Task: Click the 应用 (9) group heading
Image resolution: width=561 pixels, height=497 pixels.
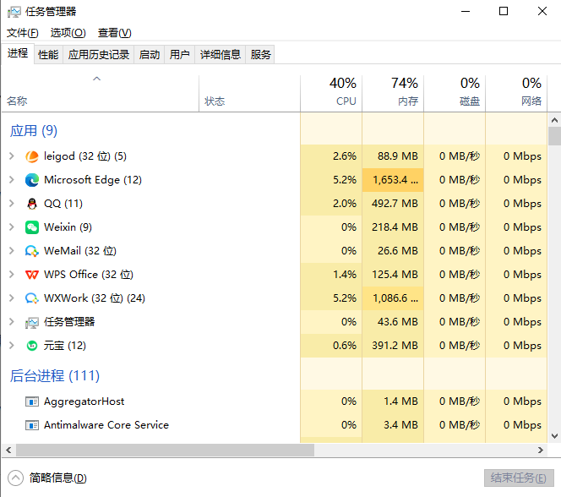Action: click(34, 131)
